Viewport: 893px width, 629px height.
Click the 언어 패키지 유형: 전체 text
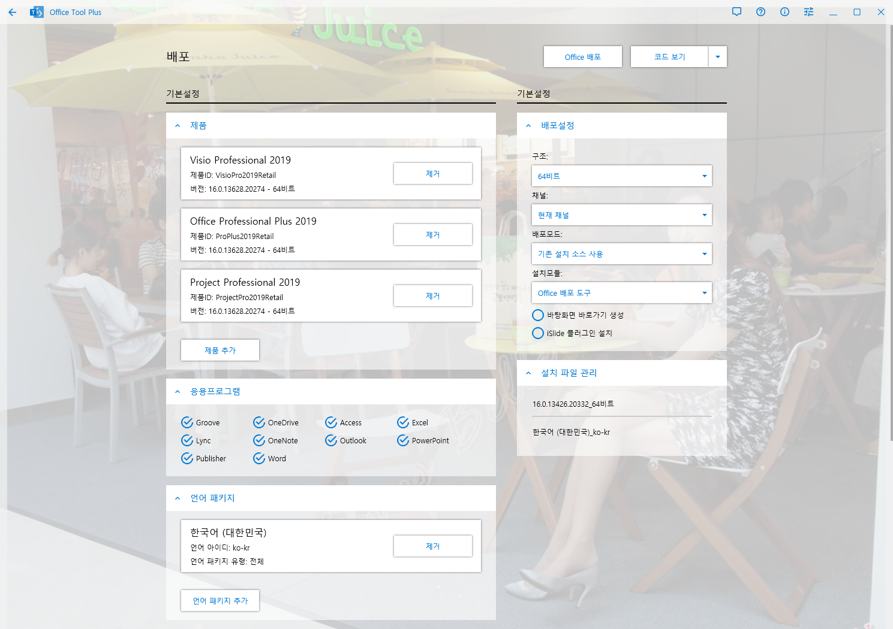[227, 562]
